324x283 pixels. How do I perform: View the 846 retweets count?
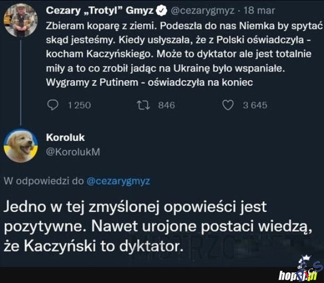coord(166,105)
